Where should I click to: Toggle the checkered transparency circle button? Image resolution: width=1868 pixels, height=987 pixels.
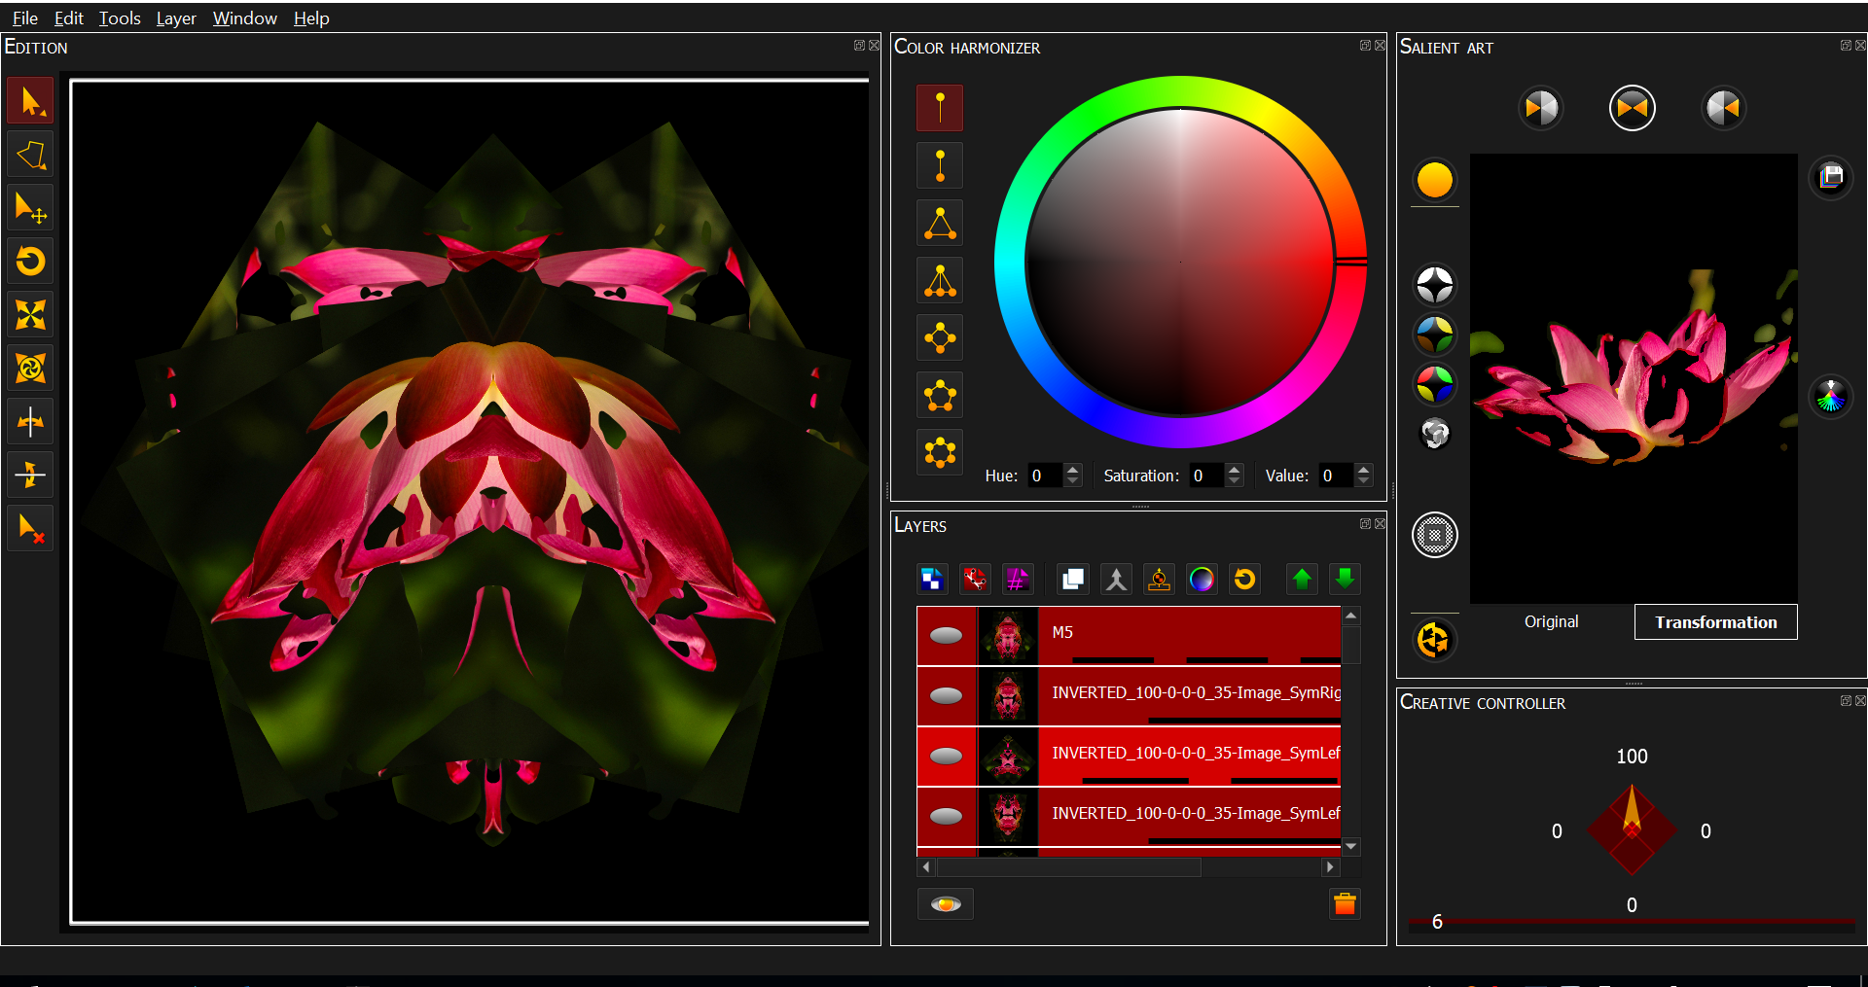(1434, 535)
